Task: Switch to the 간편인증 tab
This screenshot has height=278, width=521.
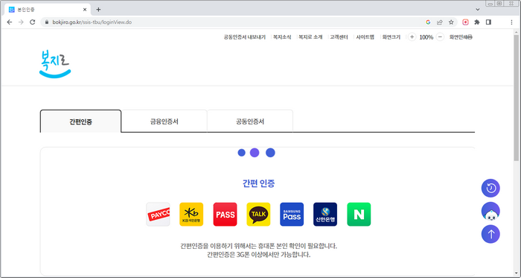Action: pyautogui.click(x=80, y=121)
